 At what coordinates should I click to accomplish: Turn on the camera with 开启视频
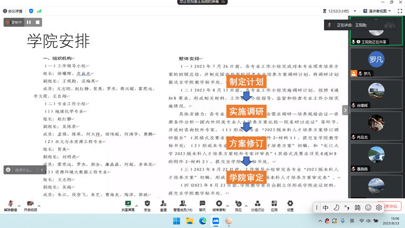30,204
